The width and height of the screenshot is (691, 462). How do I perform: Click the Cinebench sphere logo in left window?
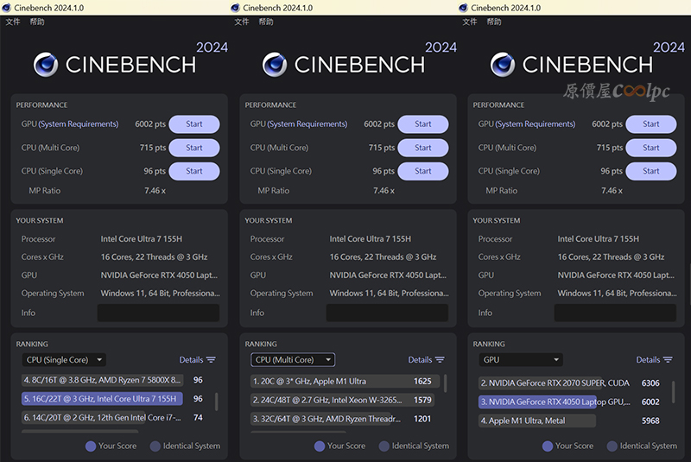(x=46, y=64)
